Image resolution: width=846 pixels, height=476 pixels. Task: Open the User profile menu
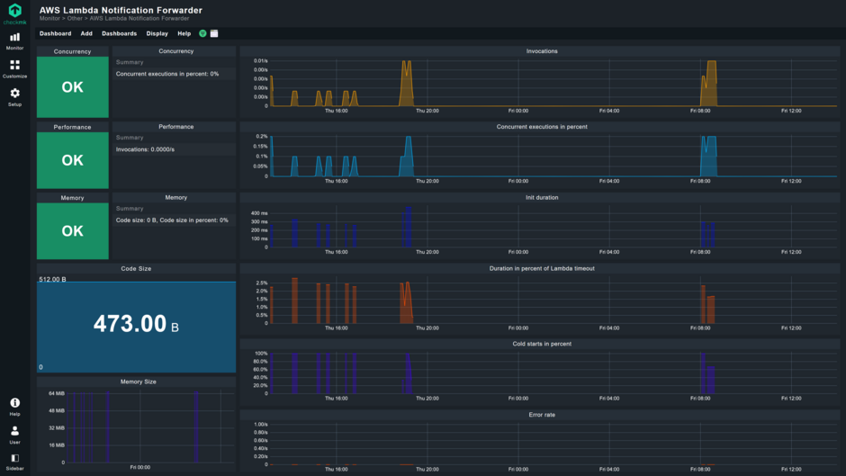(x=14, y=434)
